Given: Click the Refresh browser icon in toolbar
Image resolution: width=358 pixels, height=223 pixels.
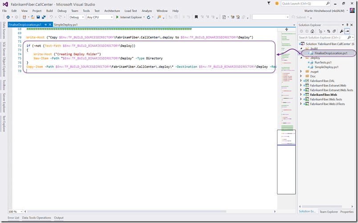Looking at the screenshot, I should (x=149, y=17).
